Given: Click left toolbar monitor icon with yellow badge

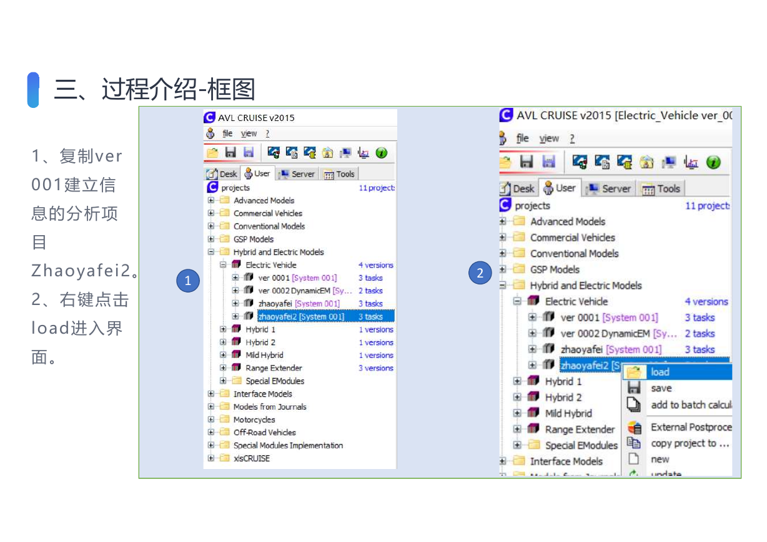Looking at the screenshot, I should (310, 153).
